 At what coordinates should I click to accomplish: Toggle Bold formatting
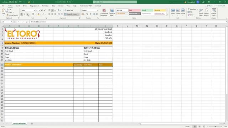click(x=22, y=14)
